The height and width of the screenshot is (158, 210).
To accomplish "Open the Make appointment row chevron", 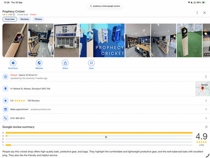I will coord(206,109).
